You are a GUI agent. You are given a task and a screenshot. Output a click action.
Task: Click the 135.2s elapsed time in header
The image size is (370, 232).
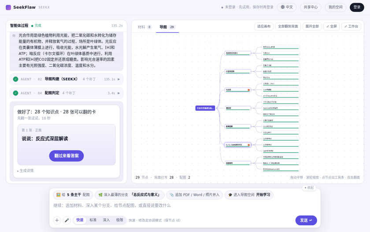click(117, 26)
